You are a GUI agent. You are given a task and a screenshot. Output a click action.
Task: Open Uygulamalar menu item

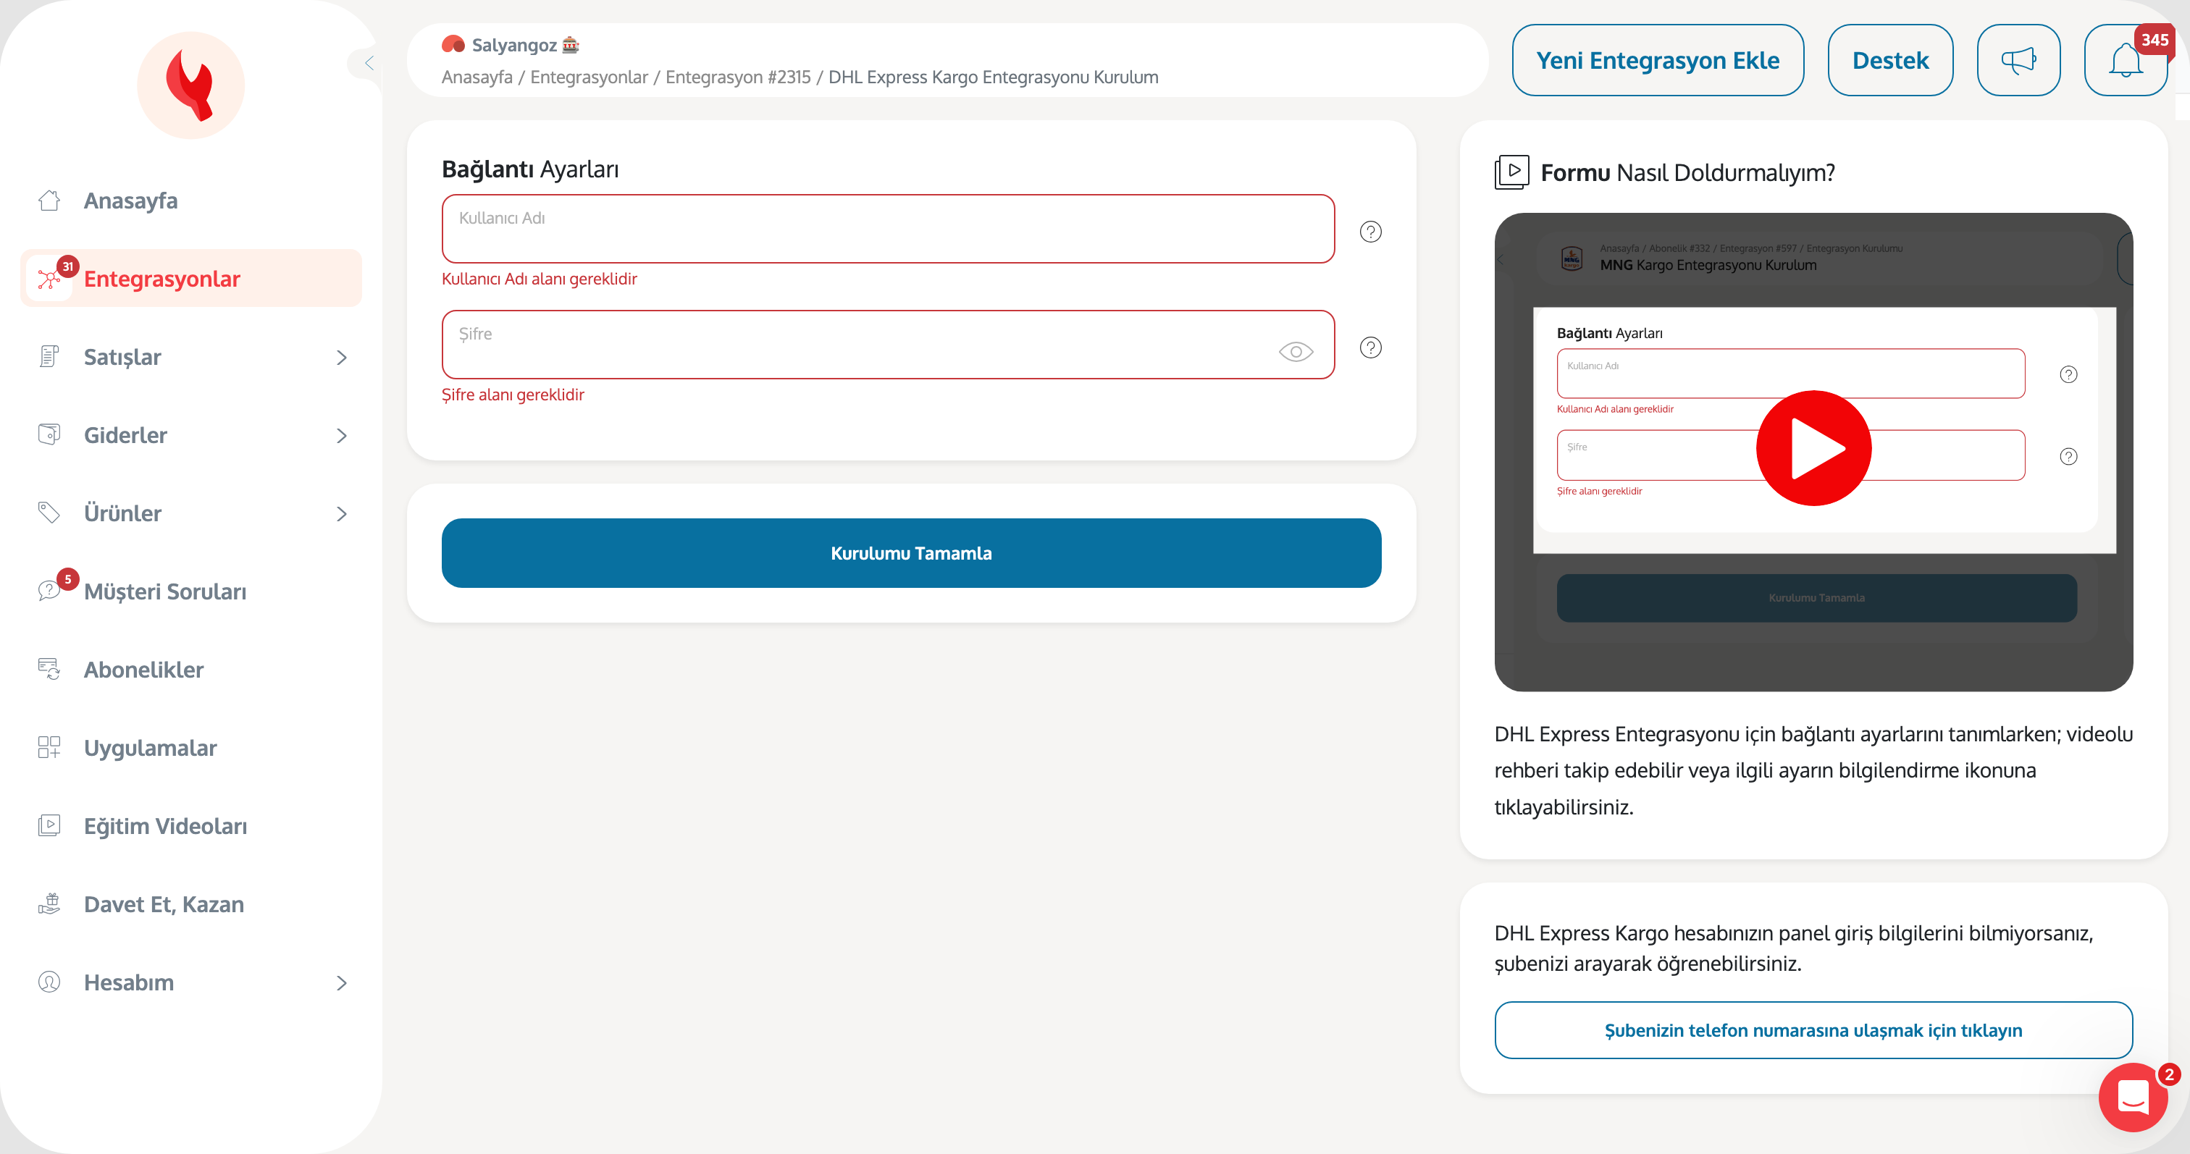191,748
